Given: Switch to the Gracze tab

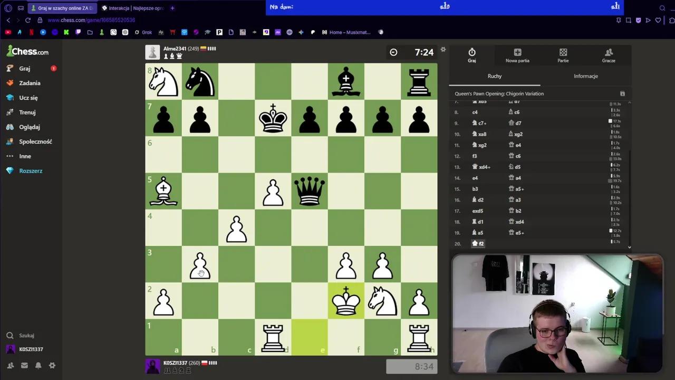Looking at the screenshot, I should [609, 55].
